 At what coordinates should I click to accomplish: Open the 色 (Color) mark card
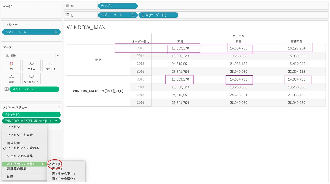click(x=12, y=65)
